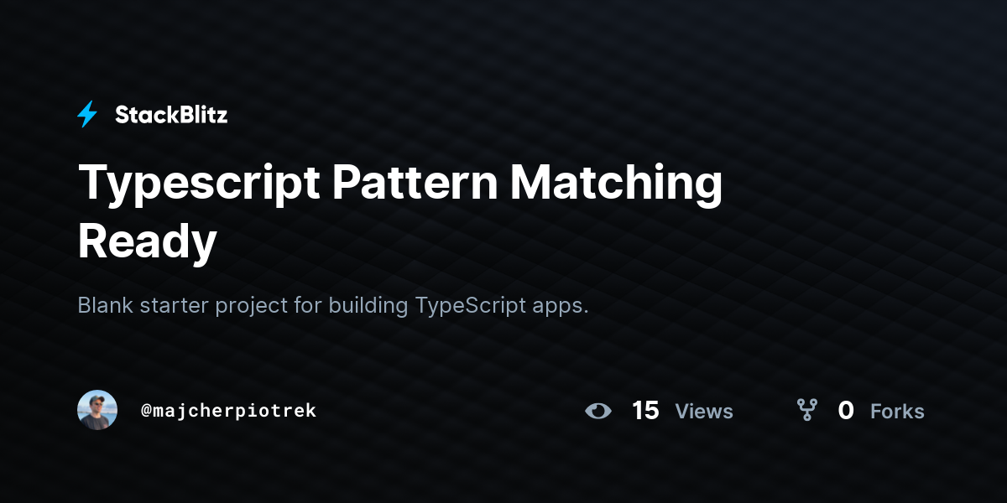Click the Views label
The width and height of the screenshot is (1007, 503).
click(704, 412)
